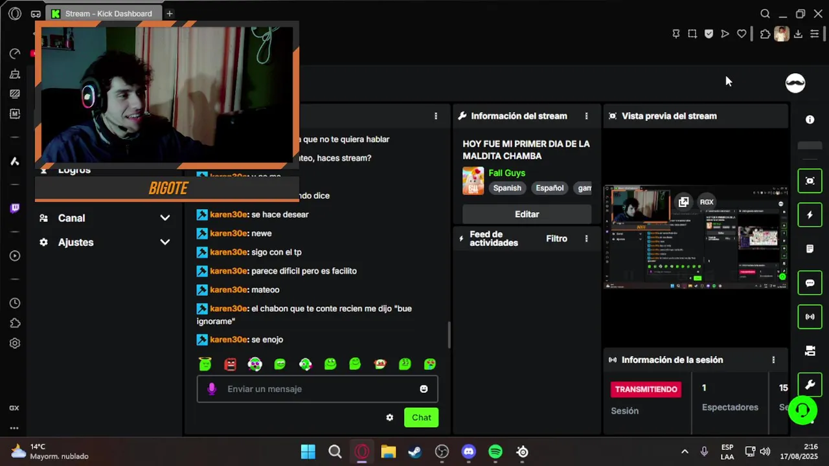Open the player icon in Opera sidebar
The height and width of the screenshot is (466, 829).
click(14, 256)
